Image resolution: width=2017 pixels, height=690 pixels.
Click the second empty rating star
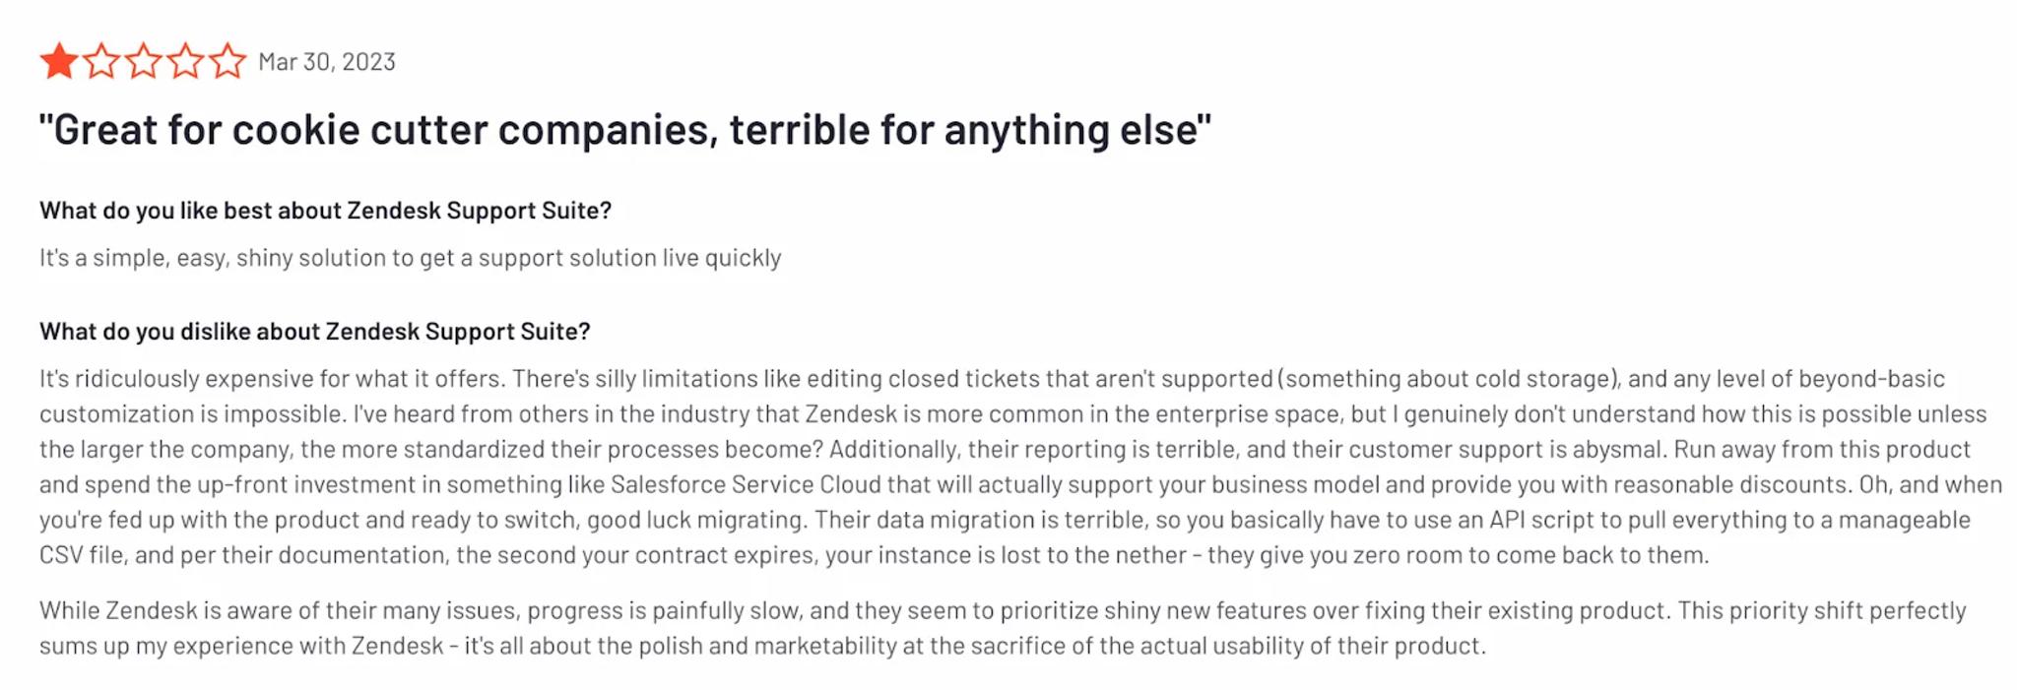pos(101,61)
